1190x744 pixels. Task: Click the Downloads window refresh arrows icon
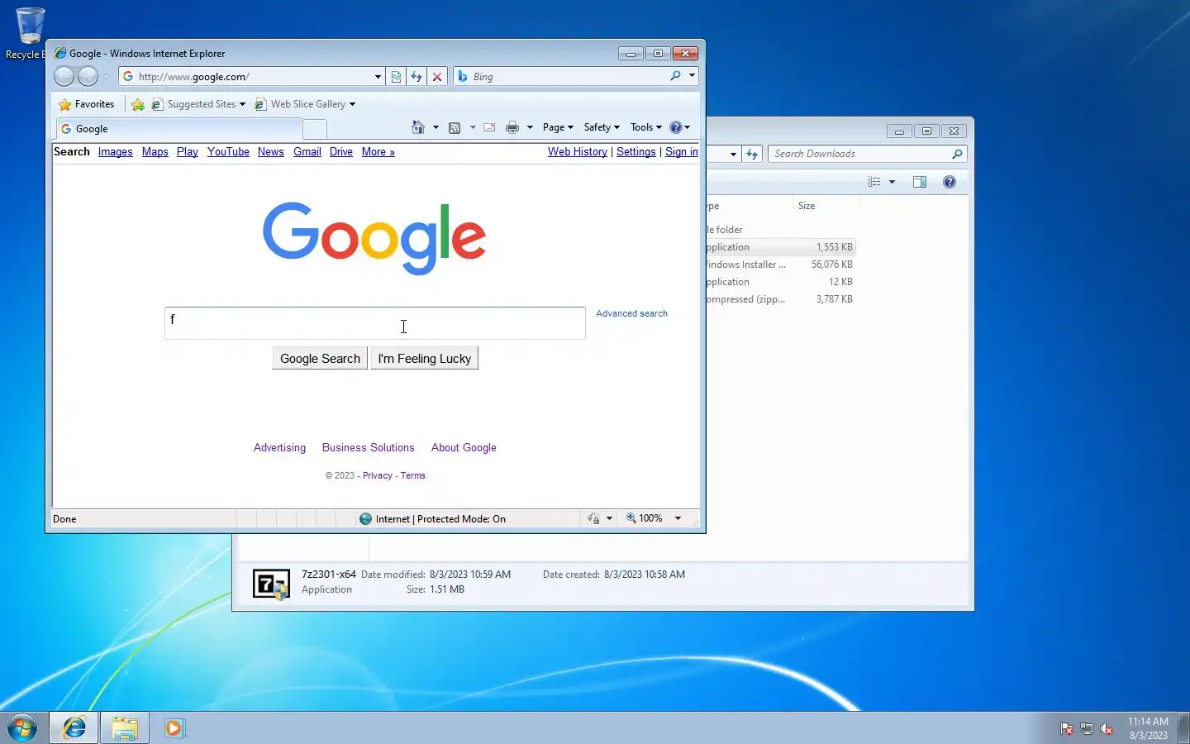point(752,154)
